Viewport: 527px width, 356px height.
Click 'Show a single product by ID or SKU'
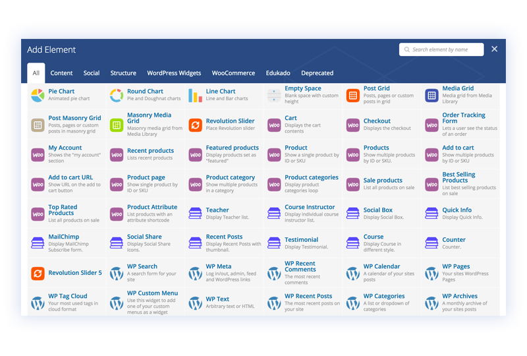pos(312,158)
